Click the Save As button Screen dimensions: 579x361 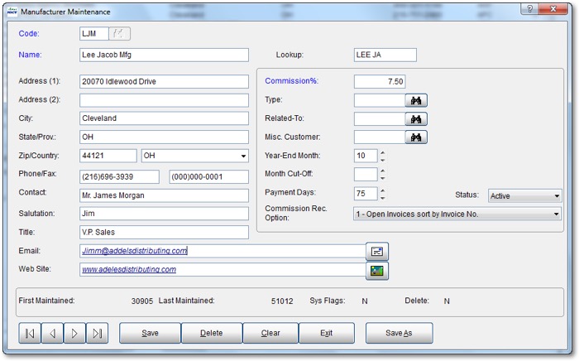tap(400, 334)
